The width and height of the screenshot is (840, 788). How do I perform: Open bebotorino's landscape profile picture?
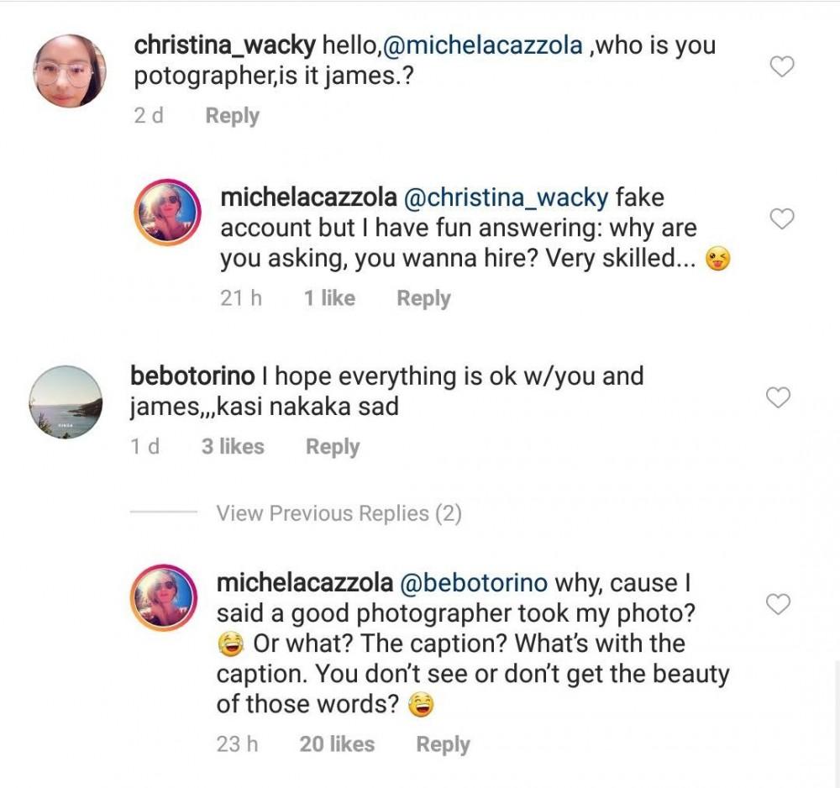click(66, 402)
